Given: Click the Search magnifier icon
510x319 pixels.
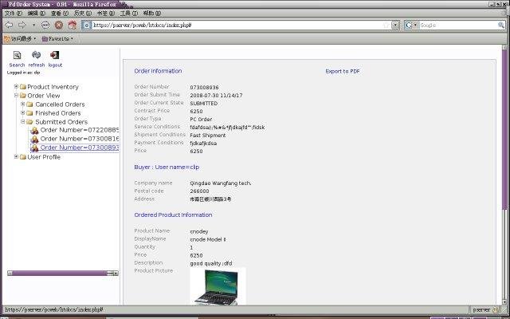Looking at the screenshot, I should [17, 55].
